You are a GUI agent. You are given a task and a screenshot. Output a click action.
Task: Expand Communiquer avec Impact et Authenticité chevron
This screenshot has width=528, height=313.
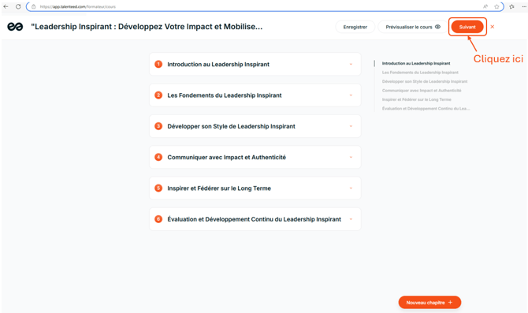pyautogui.click(x=351, y=157)
